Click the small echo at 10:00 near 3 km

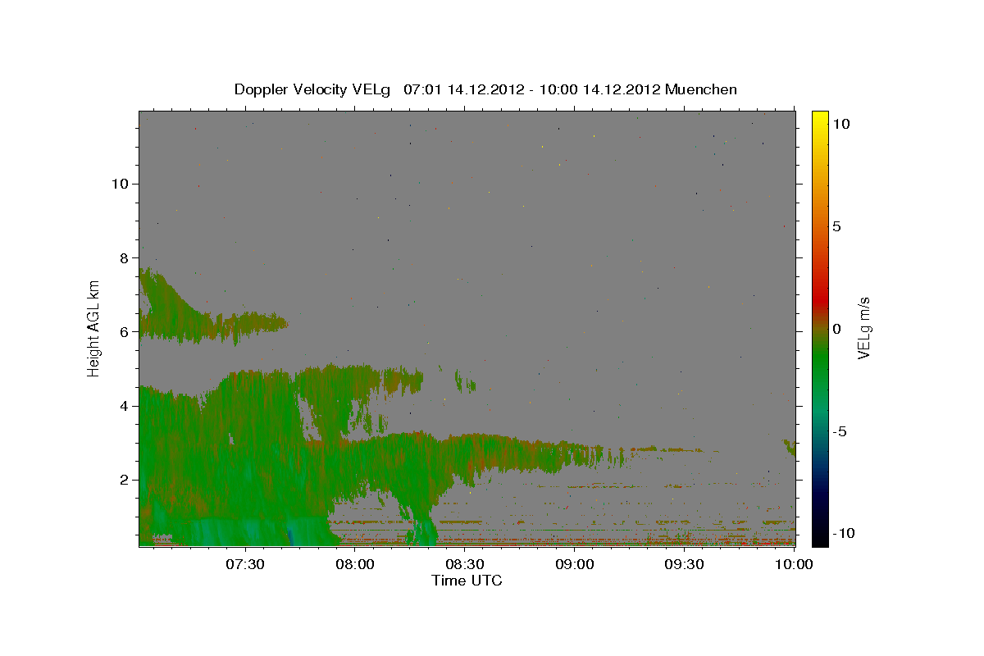point(790,447)
